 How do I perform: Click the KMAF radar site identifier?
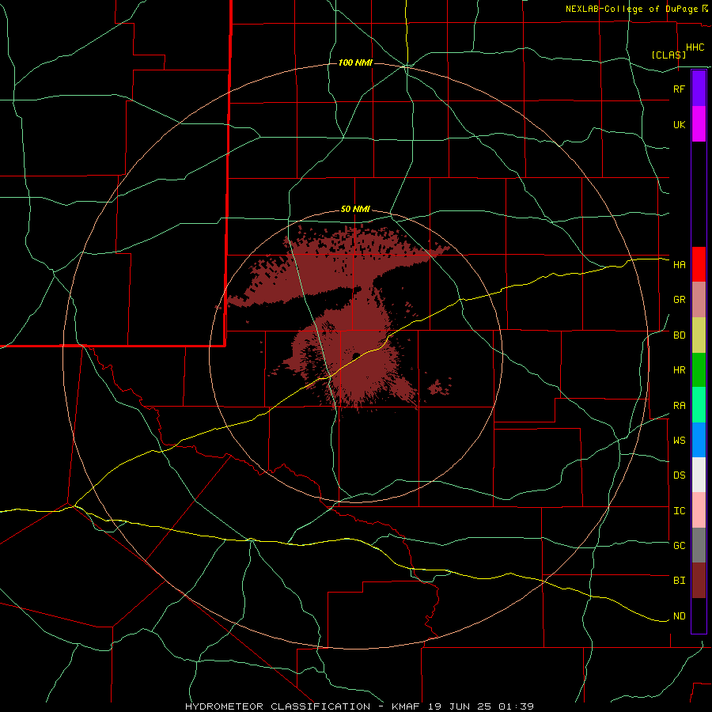tap(407, 706)
